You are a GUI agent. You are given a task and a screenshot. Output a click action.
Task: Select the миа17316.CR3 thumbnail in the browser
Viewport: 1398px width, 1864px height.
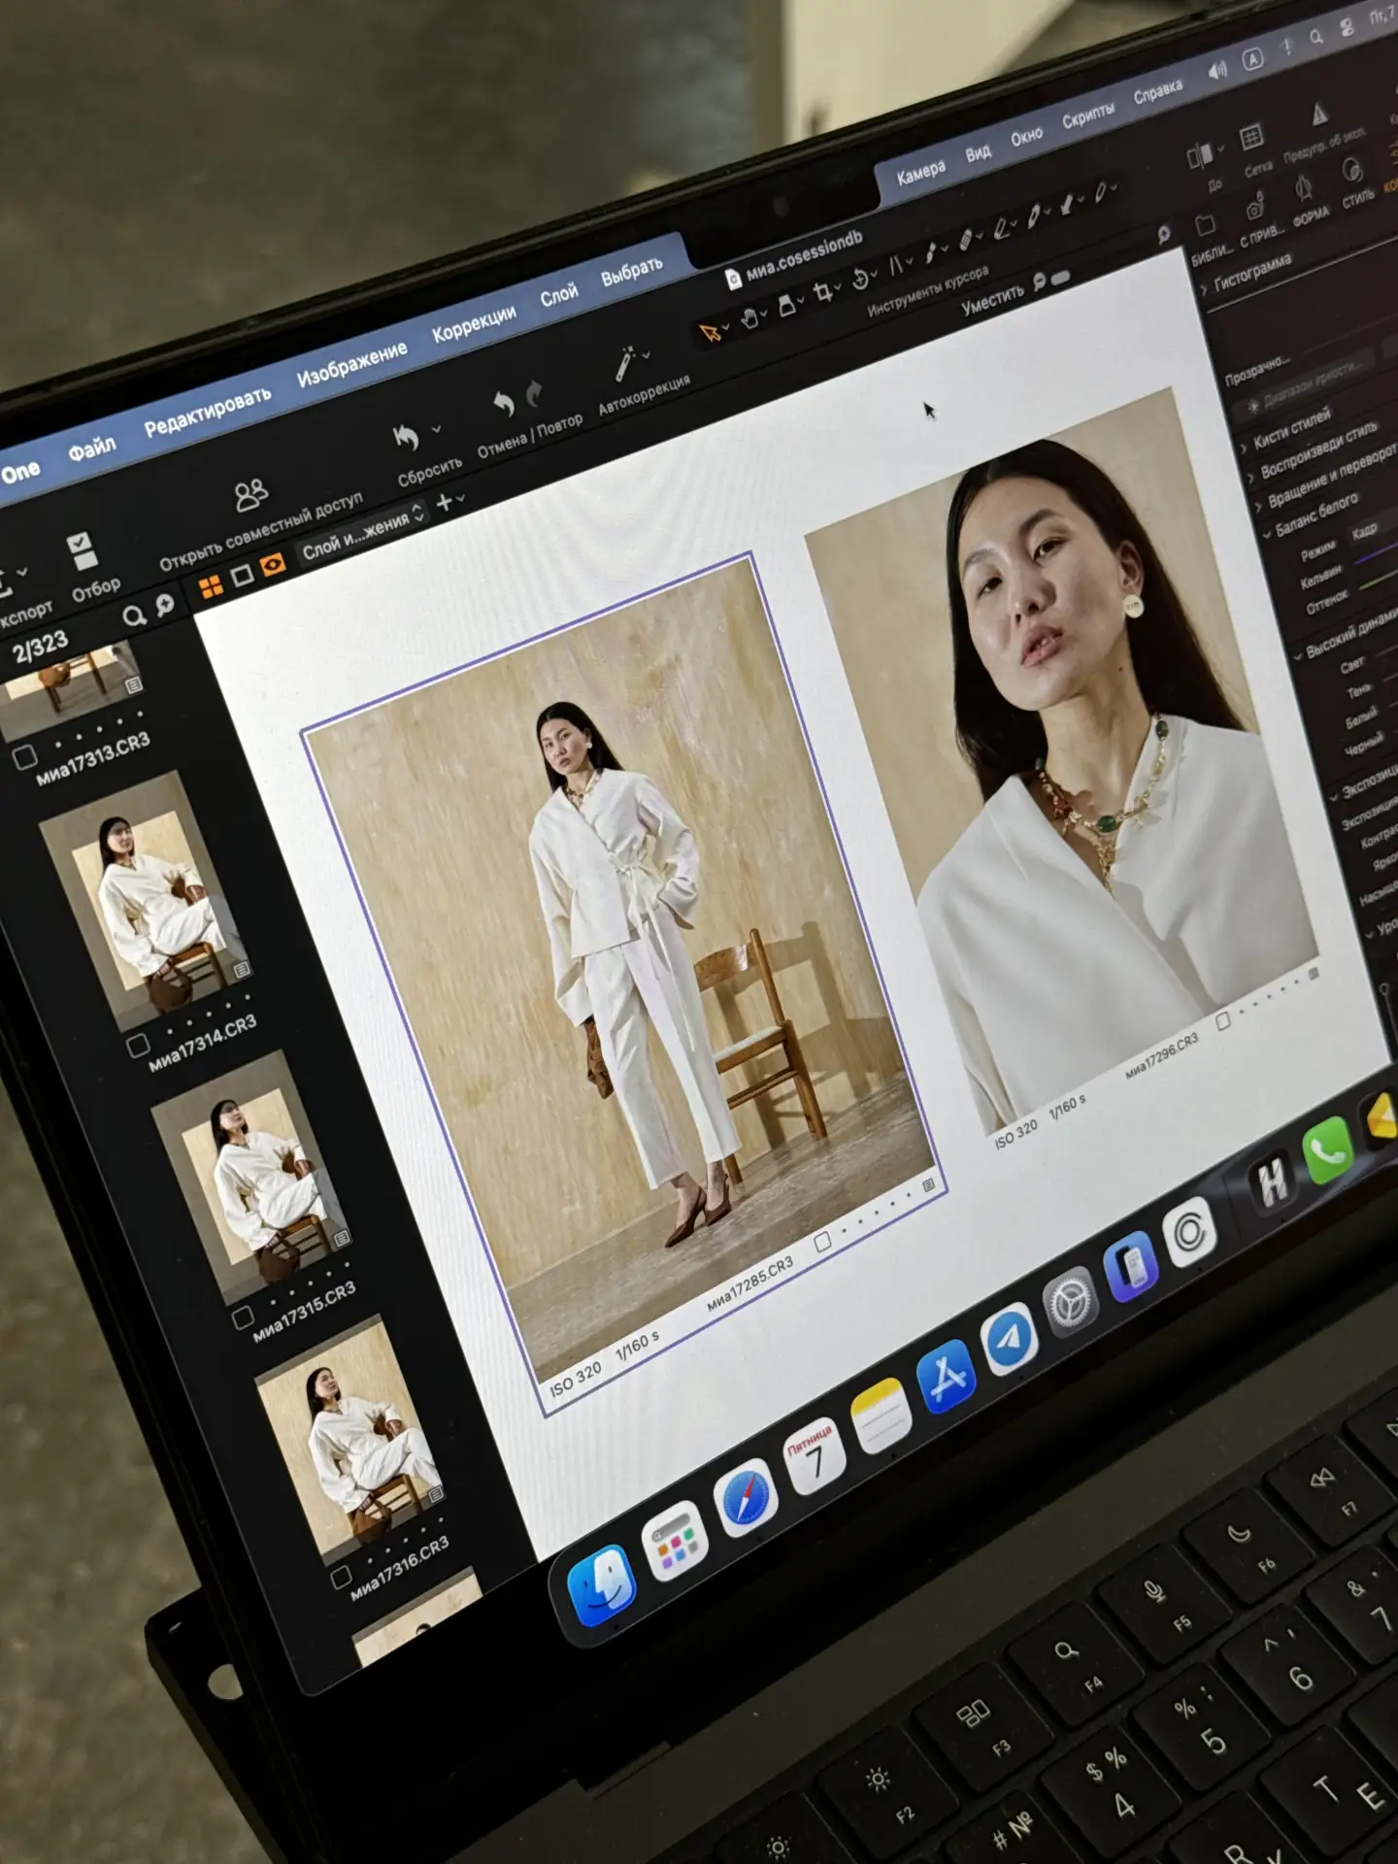[351, 1439]
